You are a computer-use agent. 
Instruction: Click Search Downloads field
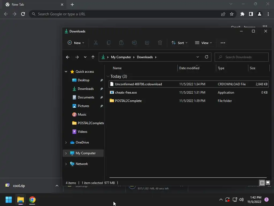pyautogui.click(x=242, y=57)
